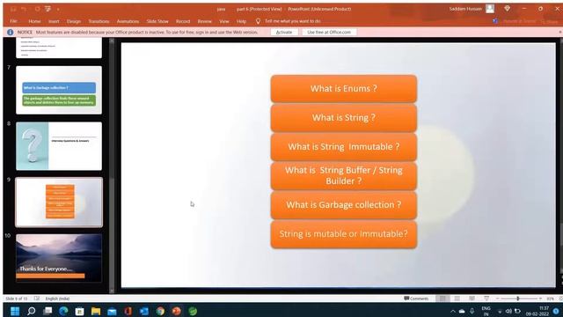Open the Design ribbon tab
Image resolution: width=563 pixels, height=317 pixels.
[x=74, y=21]
